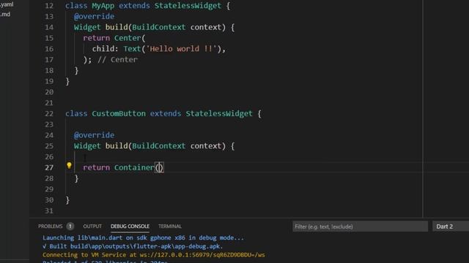Click the '// Center' closing label comment
This screenshot has height=263, width=469.
coord(117,60)
